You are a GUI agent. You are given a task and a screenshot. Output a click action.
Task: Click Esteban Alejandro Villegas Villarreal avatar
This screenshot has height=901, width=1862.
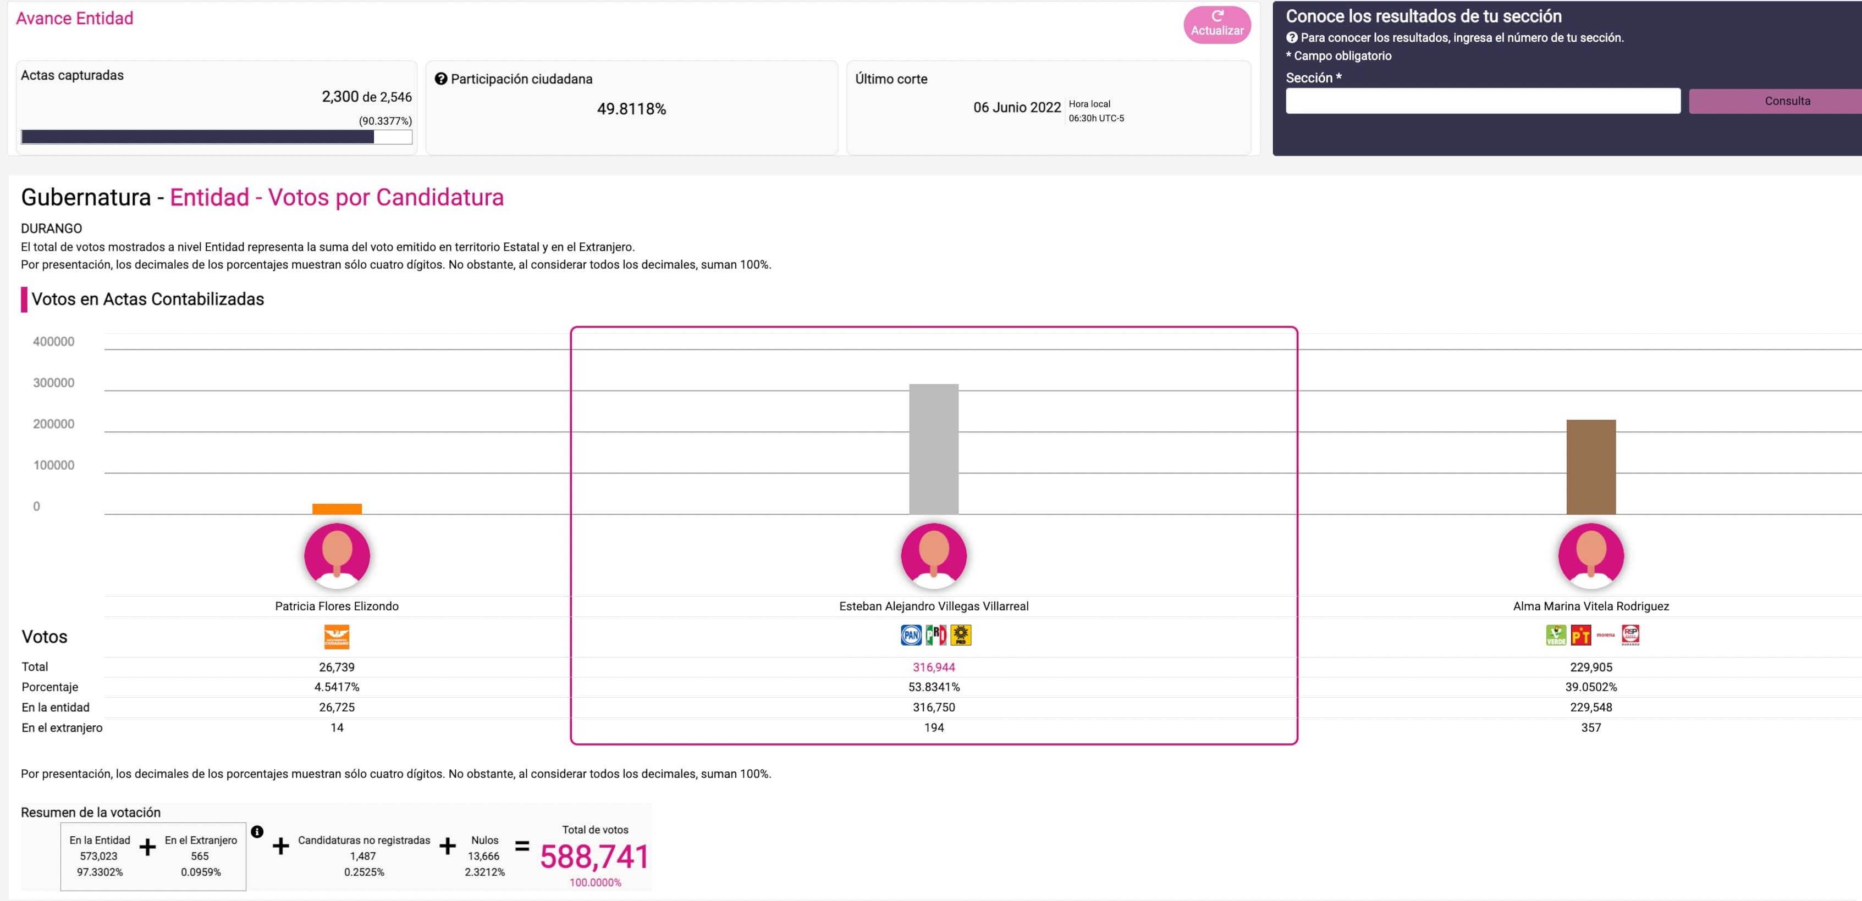[x=933, y=555]
